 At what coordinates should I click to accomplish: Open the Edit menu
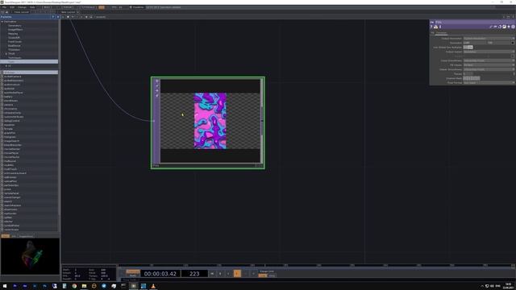tap(12, 7)
